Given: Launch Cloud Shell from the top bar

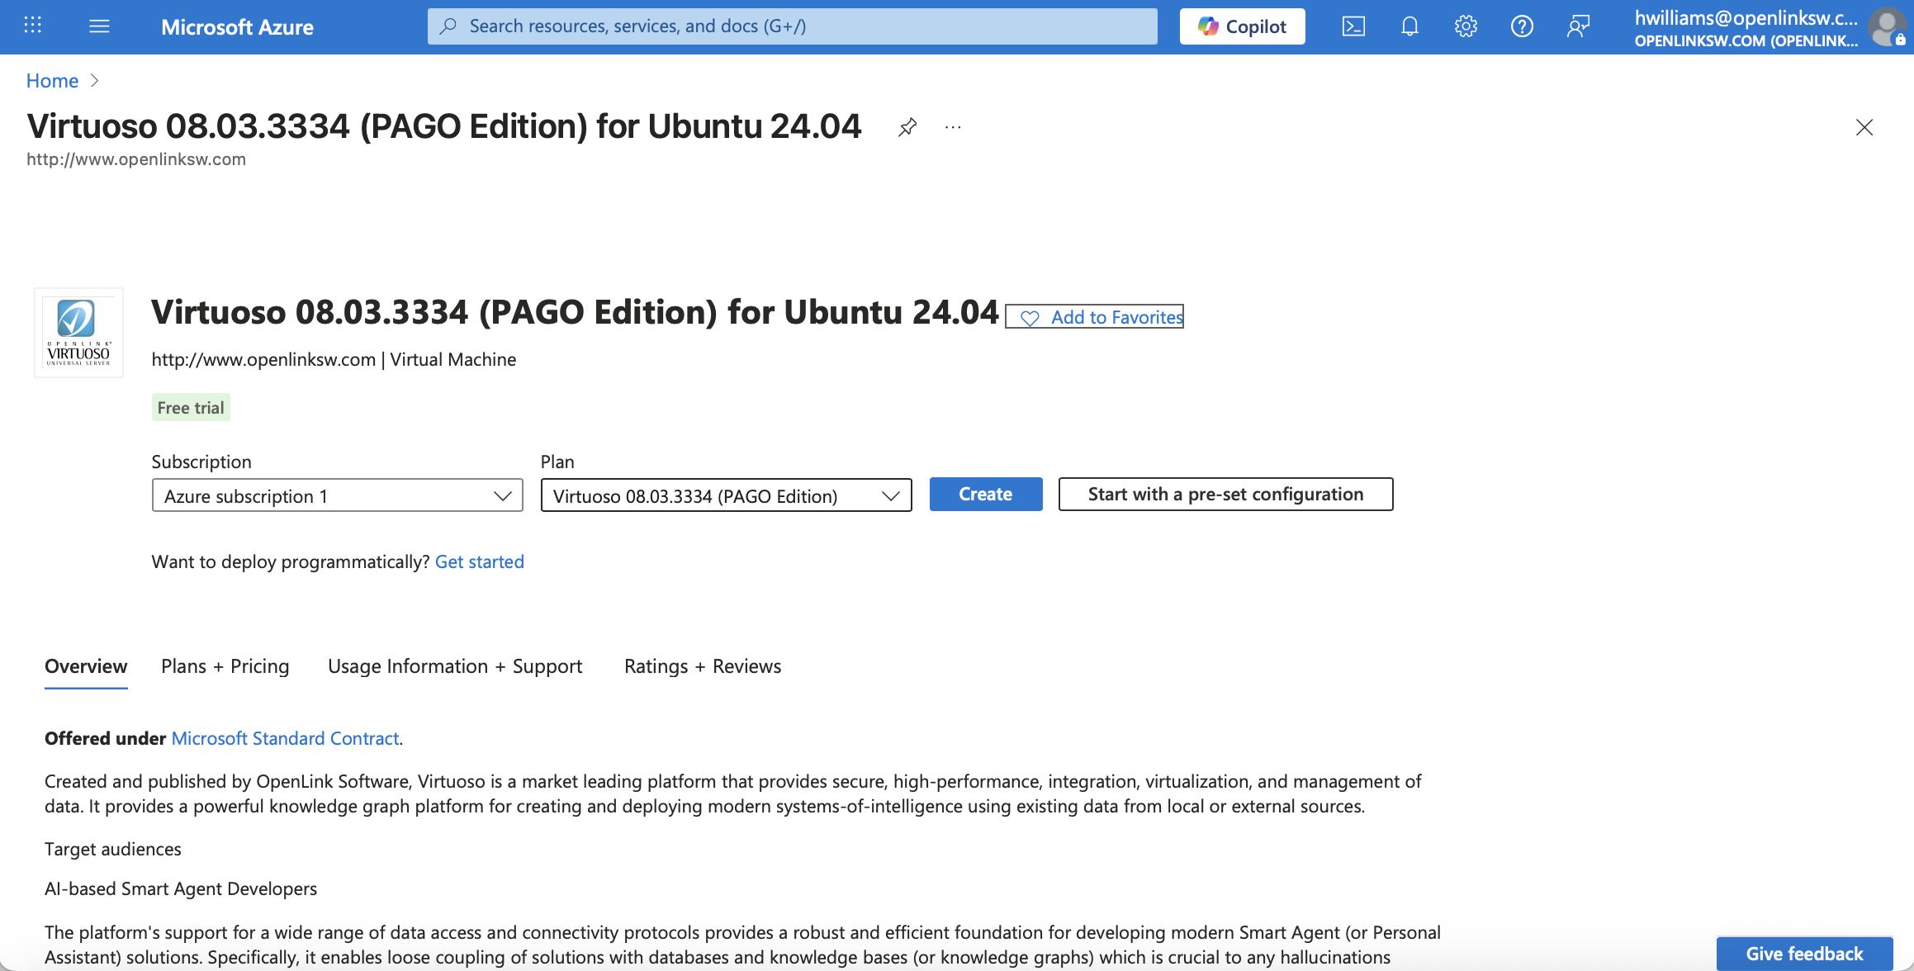Looking at the screenshot, I should [1353, 26].
